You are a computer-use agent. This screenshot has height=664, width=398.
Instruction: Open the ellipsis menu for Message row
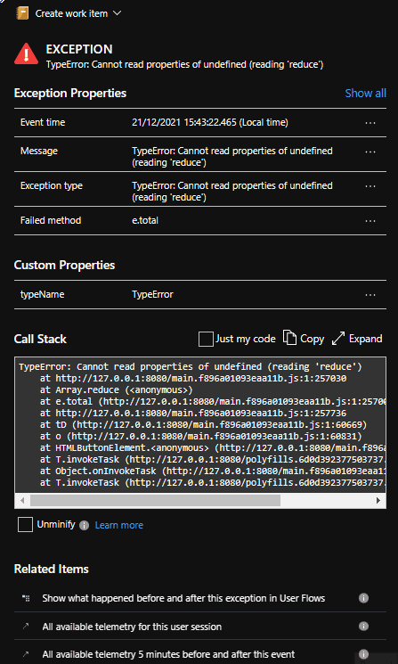point(370,152)
